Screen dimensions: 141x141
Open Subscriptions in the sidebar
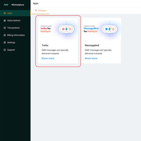(x=15, y=20)
